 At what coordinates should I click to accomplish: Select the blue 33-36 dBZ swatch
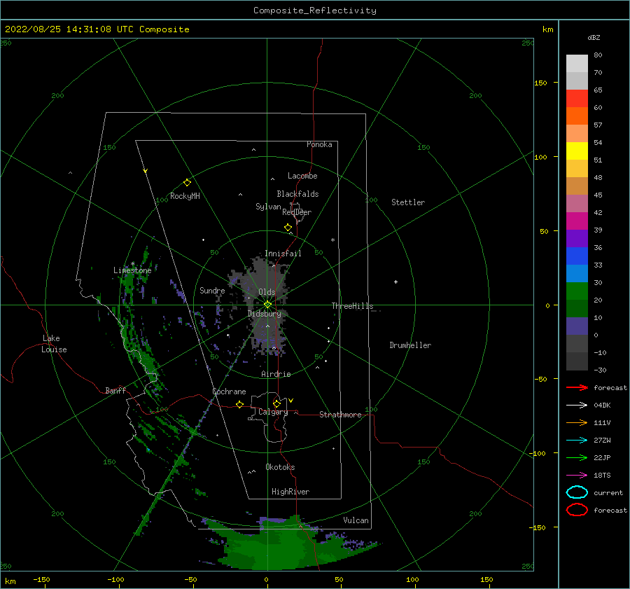click(577, 256)
